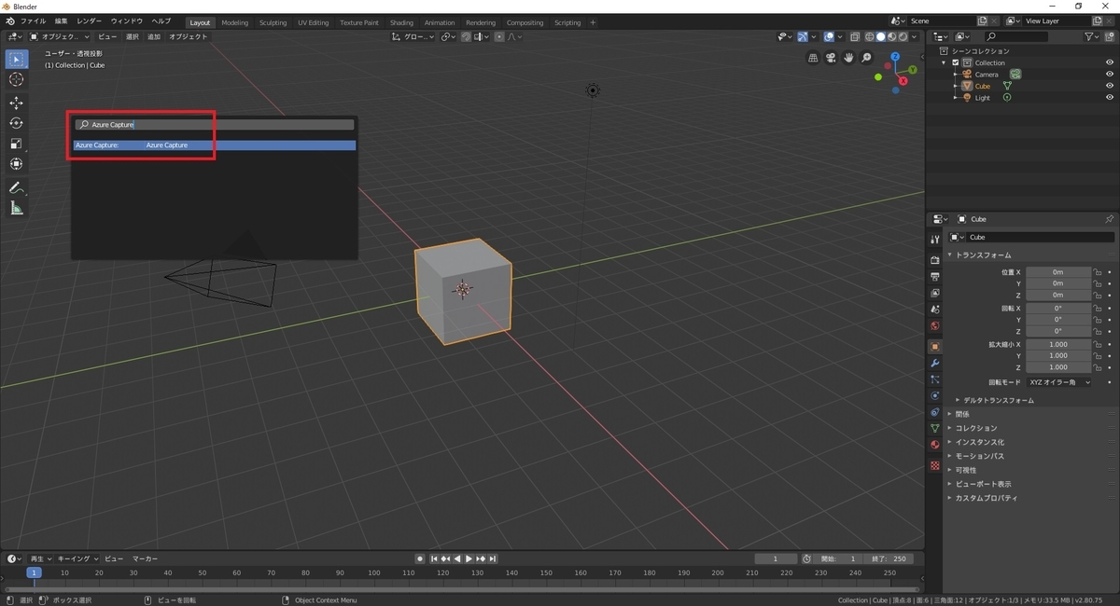
Task: Open the Particles properties tab
Action: (934, 379)
